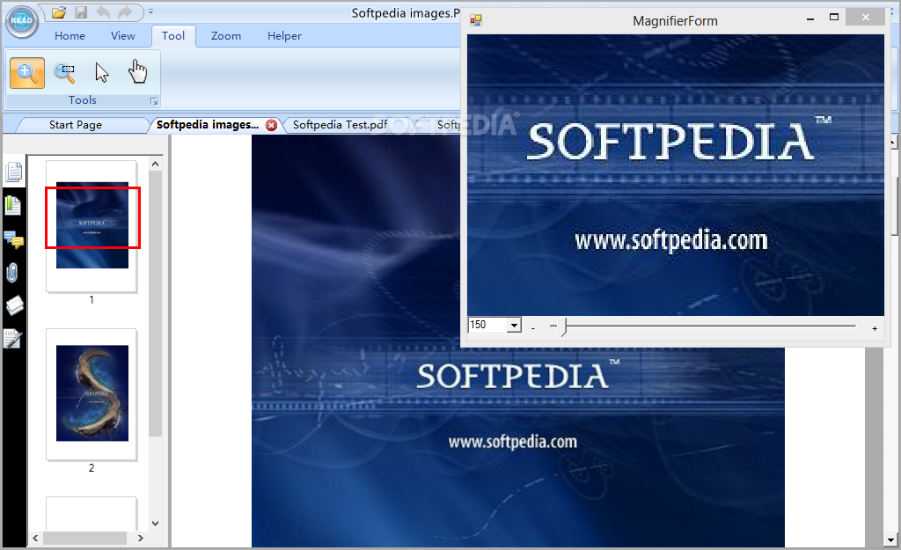
Task: Open the page thumbnails sidebar panel
Action: [14, 172]
